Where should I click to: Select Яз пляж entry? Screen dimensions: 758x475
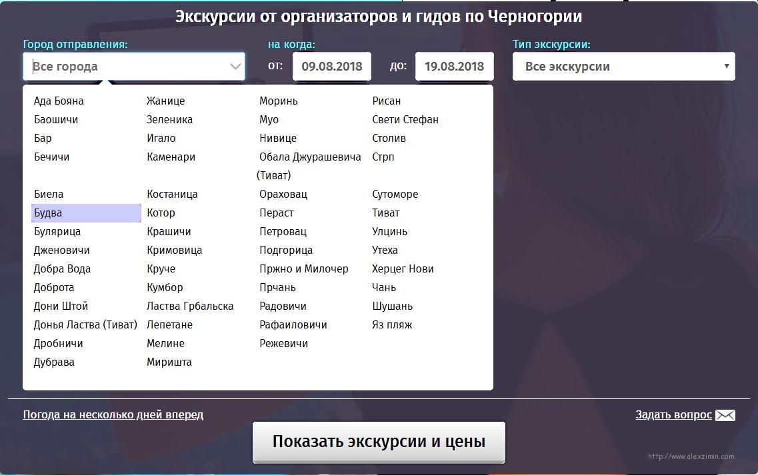pos(392,325)
